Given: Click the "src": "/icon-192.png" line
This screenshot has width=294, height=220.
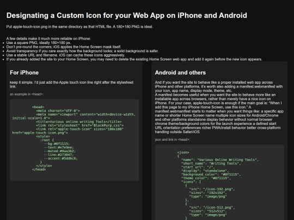Looking at the screenshot, I should 212,189.
